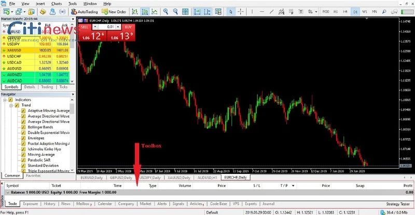Screen dimensions: 415x215
Task: Increase order volume with up arrow
Action: [x=118, y=27]
